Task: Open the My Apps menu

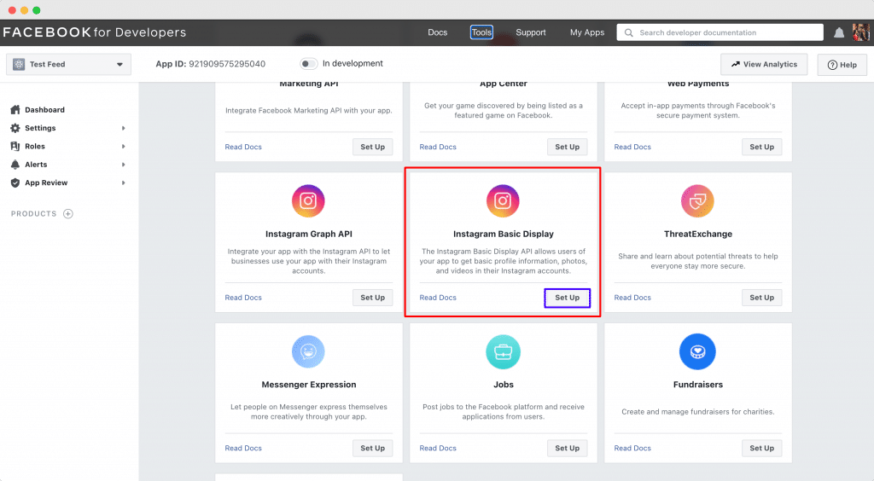Action: tap(587, 32)
